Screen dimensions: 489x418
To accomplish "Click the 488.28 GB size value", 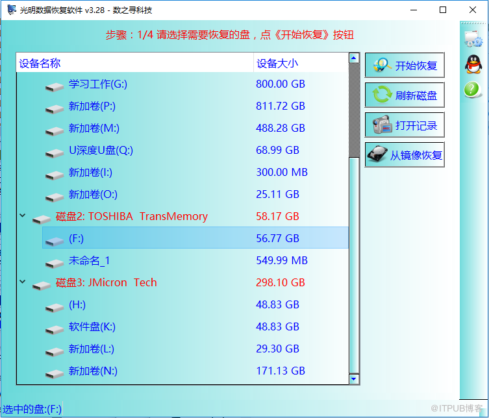I will coord(281,128).
